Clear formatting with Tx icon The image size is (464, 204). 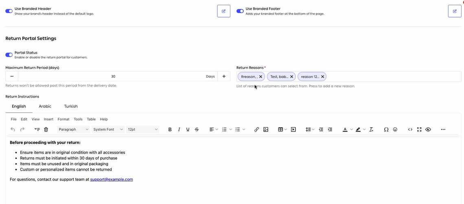click(x=371, y=130)
